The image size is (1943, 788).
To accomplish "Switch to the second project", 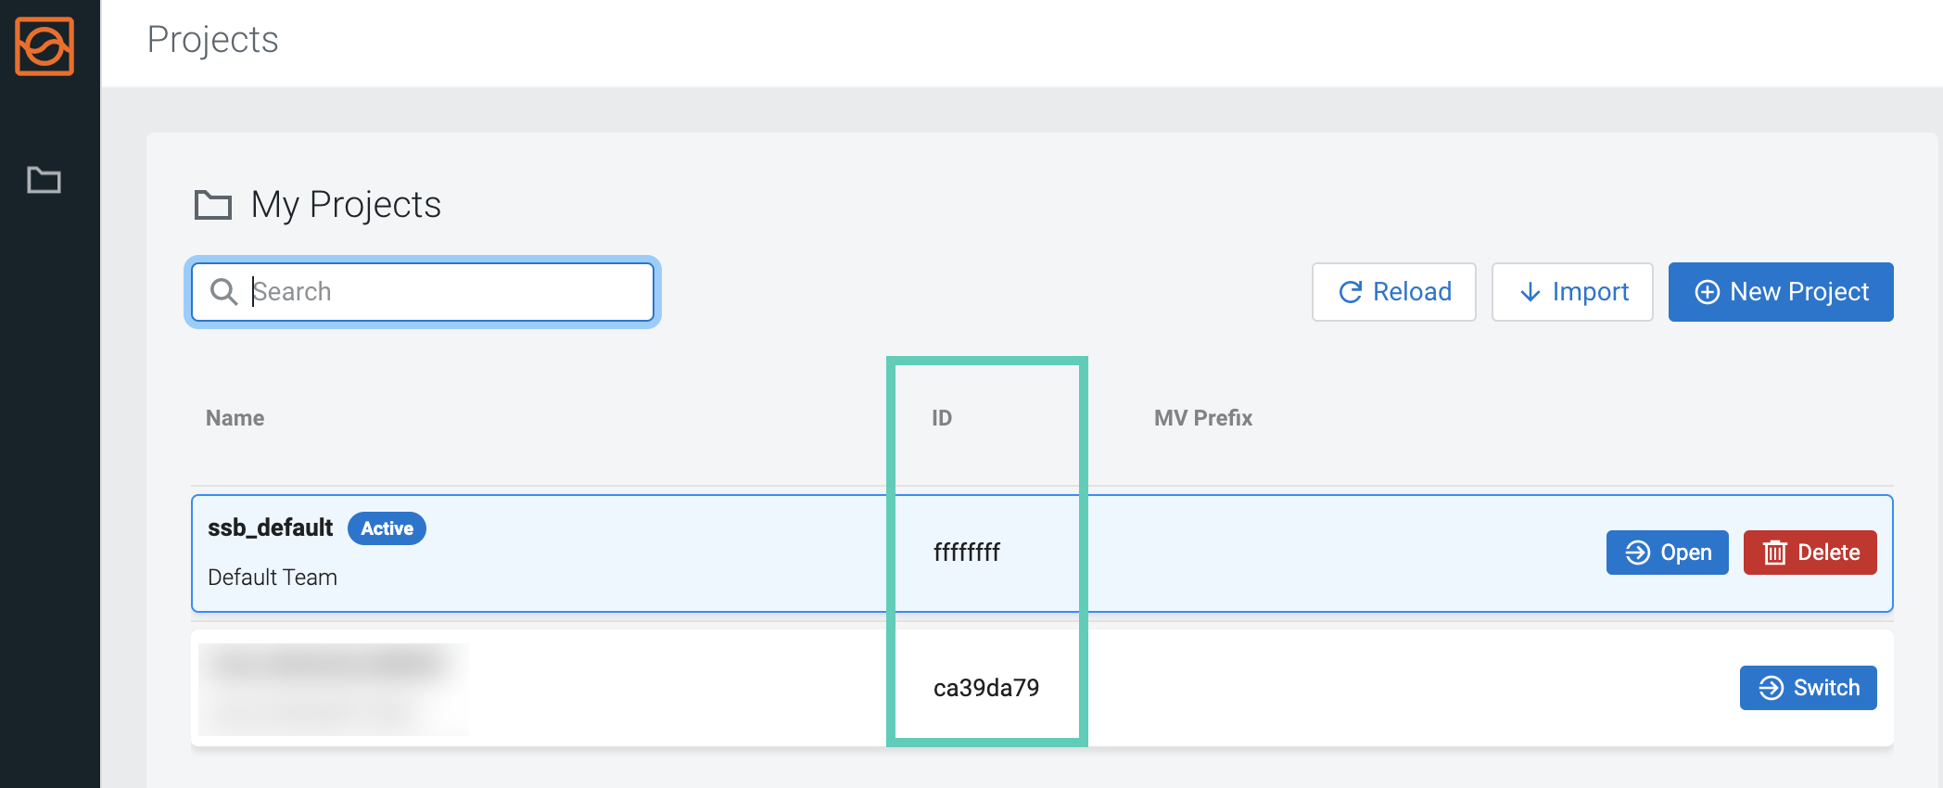I will click(x=1808, y=688).
